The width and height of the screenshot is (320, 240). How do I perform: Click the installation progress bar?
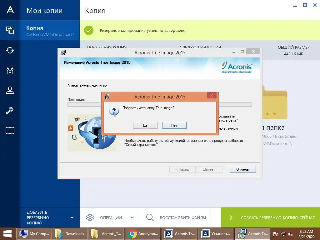(159, 105)
